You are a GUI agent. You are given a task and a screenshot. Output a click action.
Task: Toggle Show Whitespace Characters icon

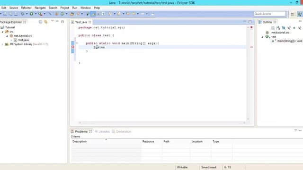click(104, 14)
